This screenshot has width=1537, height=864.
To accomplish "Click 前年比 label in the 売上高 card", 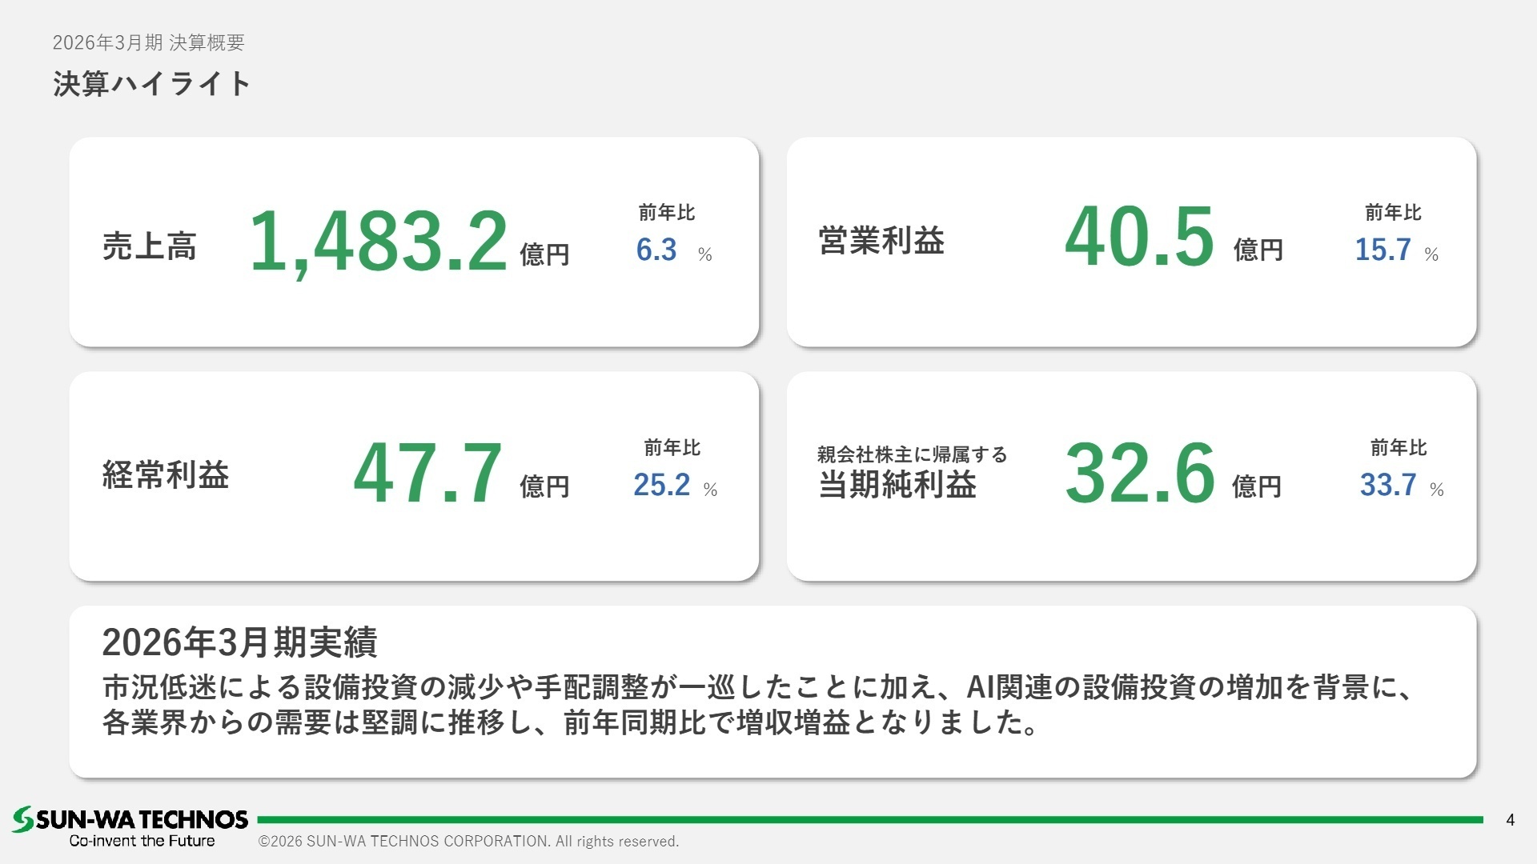I will pyautogui.click(x=667, y=213).
